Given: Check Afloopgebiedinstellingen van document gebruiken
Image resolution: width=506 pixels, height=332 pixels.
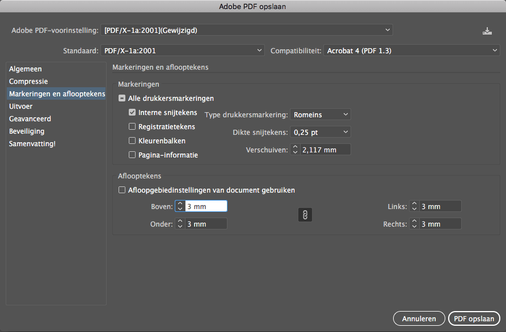Looking at the screenshot, I should 122,190.
